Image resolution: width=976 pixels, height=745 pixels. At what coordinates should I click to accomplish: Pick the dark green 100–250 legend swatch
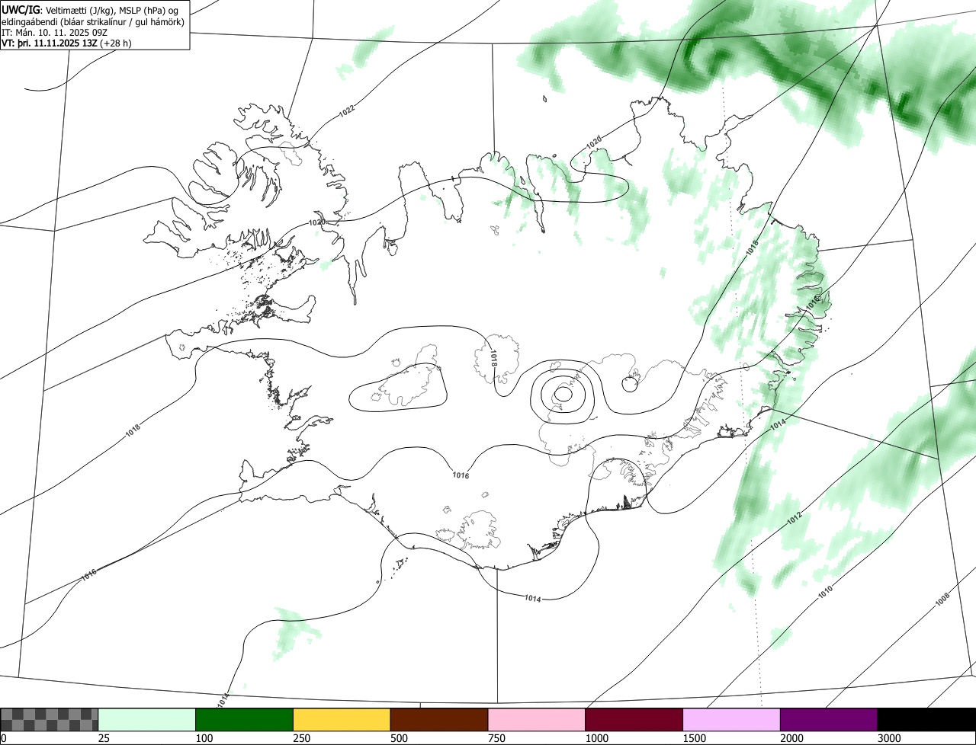coord(245,720)
